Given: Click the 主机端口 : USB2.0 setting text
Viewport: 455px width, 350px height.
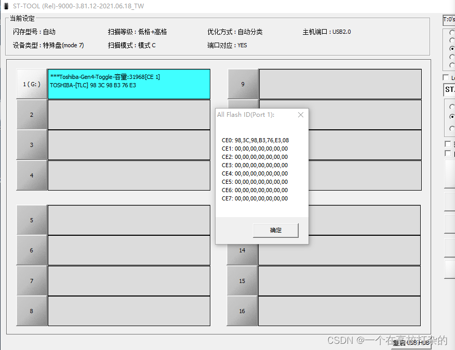Looking at the screenshot, I should click(327, 32).
